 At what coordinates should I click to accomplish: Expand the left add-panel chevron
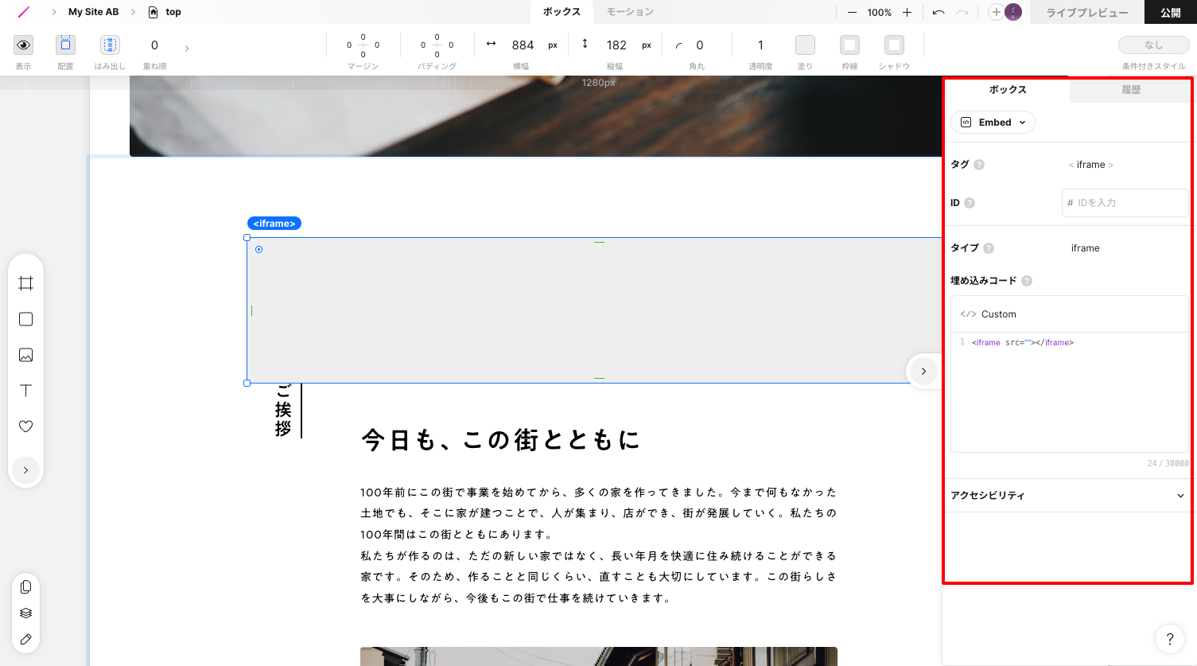[x=25, y=470]
